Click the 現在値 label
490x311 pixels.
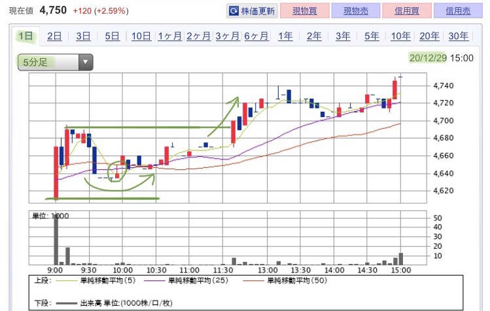pyautogui.click(x=21, y=11)
